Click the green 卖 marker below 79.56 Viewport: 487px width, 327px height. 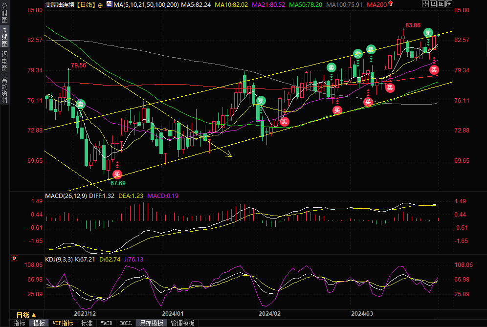pos(80,104)
